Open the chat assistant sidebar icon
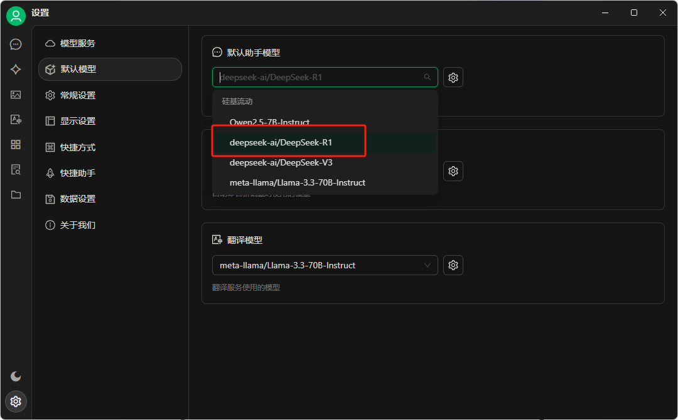 tap(16, 45)
